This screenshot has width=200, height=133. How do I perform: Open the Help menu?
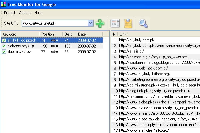tap(38, 13)
